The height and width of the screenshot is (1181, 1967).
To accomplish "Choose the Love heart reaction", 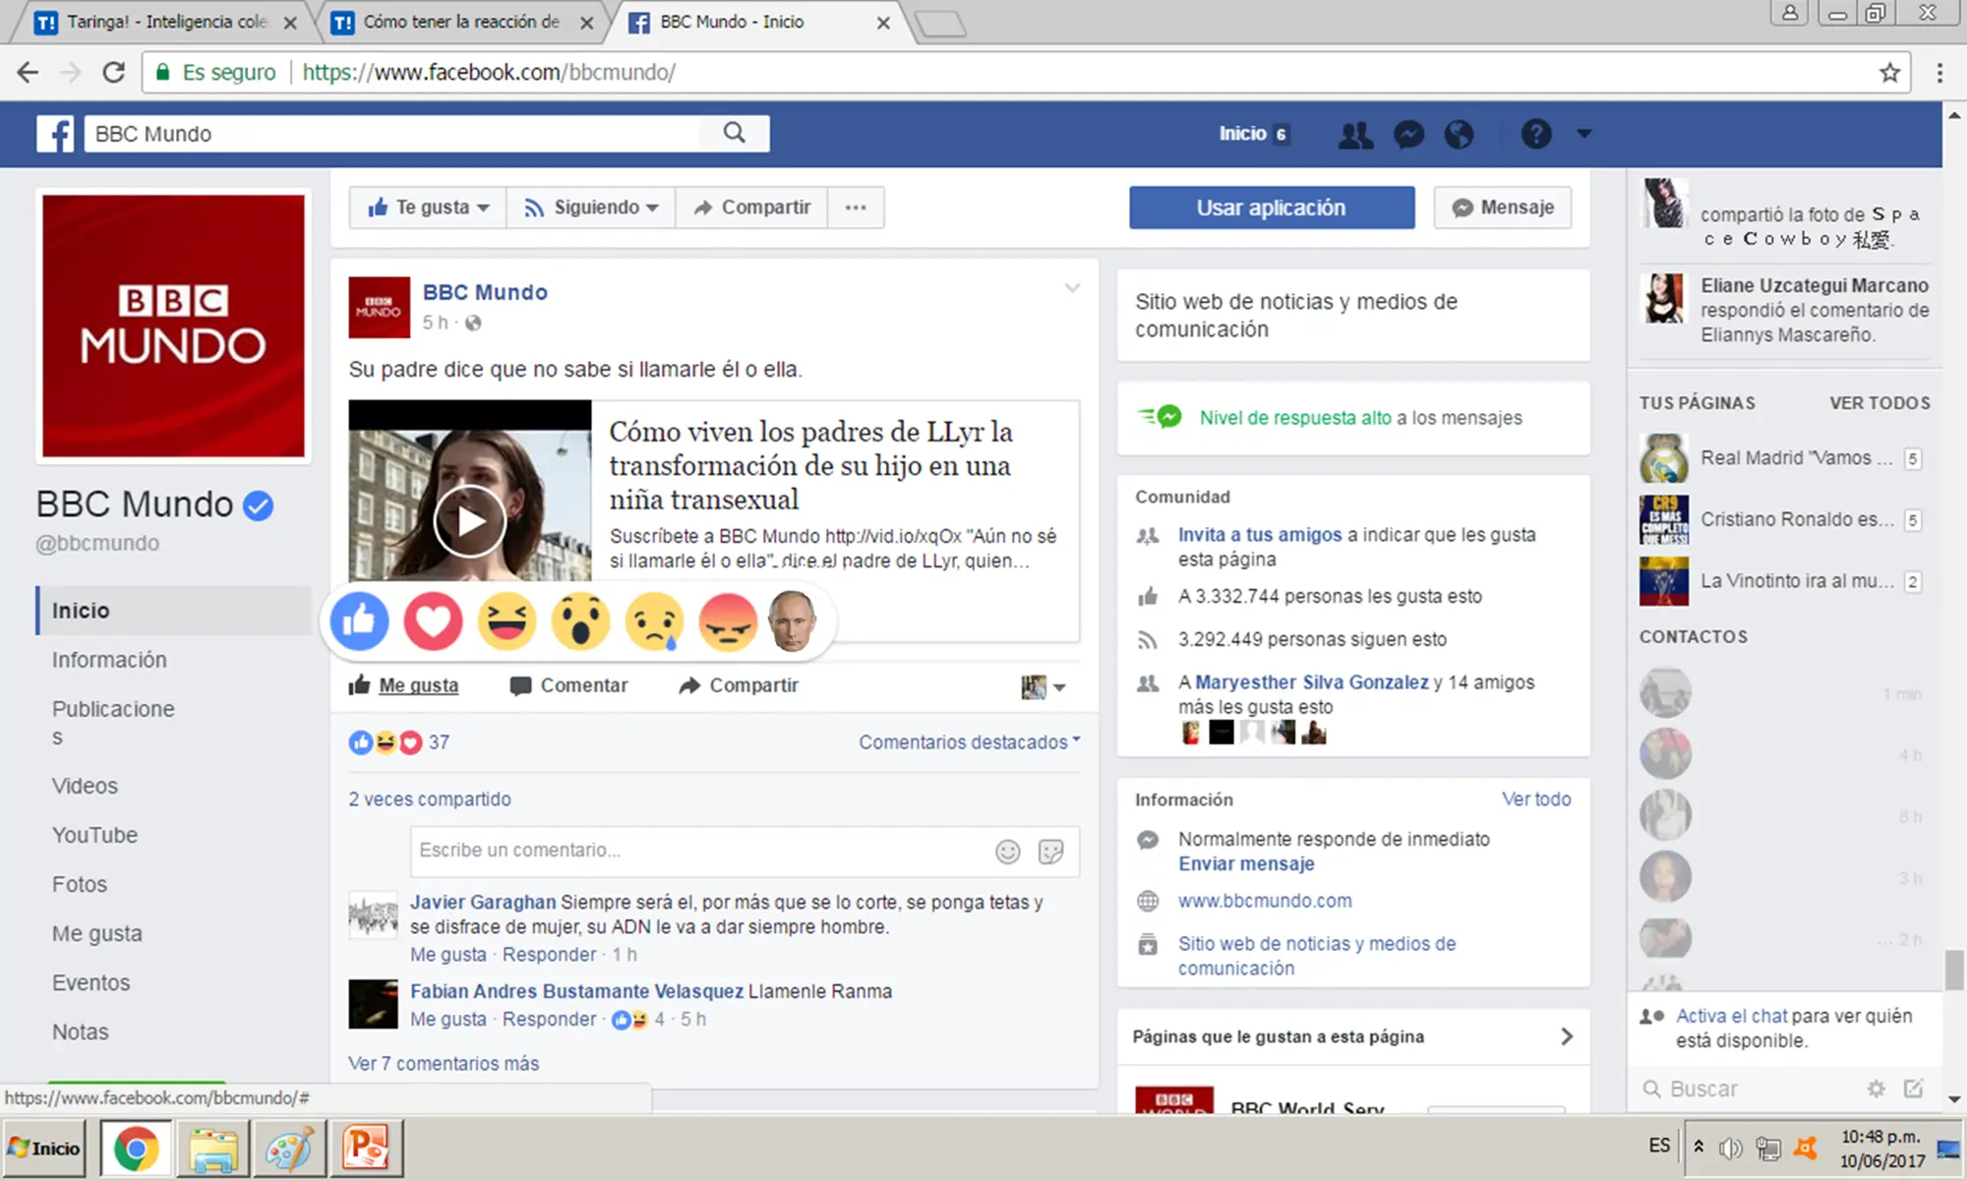I will (x=433, y=621).
